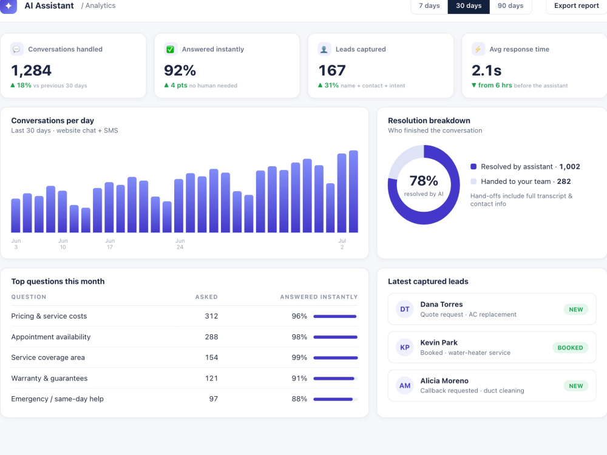Image resolution: width=607 pixels, height=455 pixels.
Task: Click the AI Assistant title
Action: coord(49,6)
